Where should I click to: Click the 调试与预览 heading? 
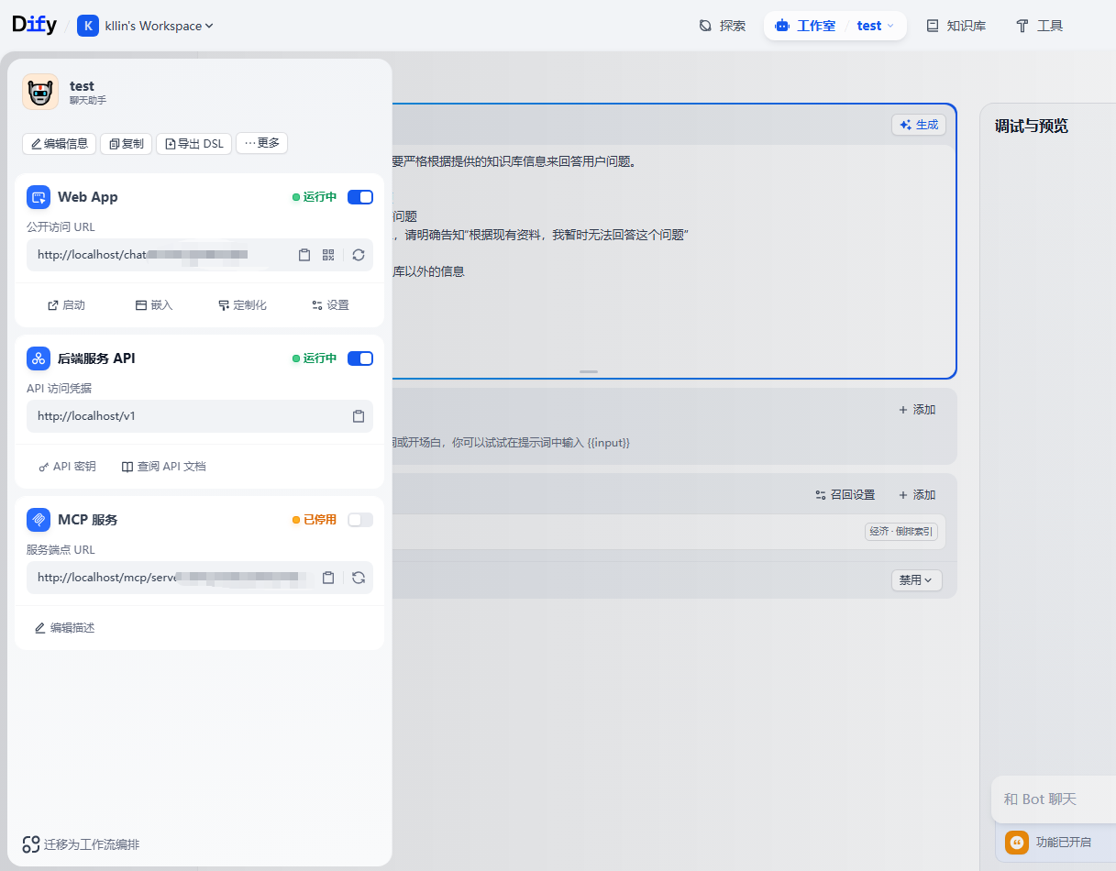pyautogui.click(x=1032, y=127)
